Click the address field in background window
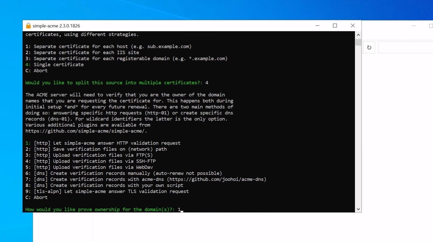 pos(406,48)
